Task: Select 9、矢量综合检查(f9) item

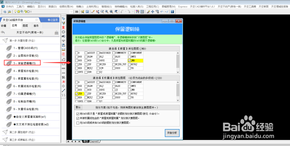Action: click(x=26, y=109)
